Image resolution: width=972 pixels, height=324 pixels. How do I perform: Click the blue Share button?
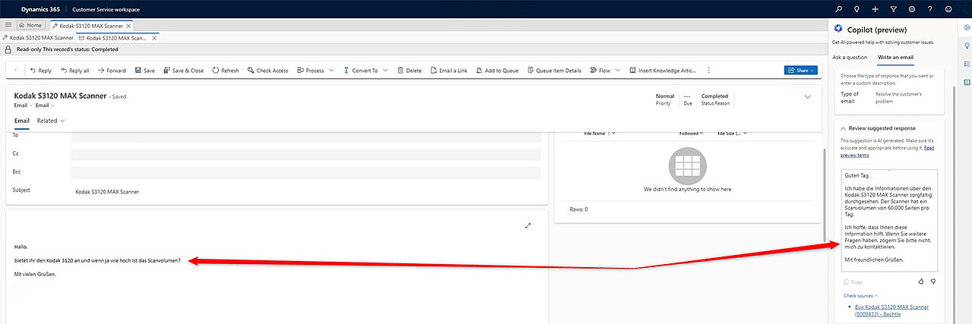point(801,71)
